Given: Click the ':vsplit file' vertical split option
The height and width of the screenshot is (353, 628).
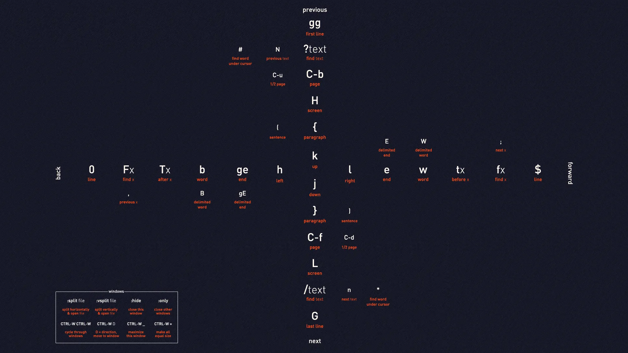Looking at the screenshot, I should pyautogui.click(x=106, y=300).
